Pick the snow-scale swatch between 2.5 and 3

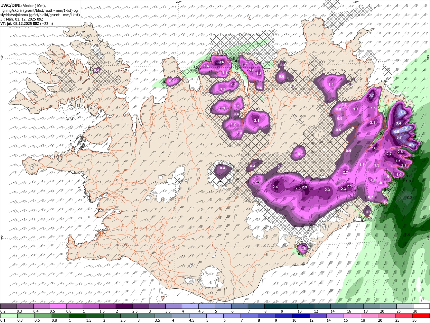tap(140, 307)
